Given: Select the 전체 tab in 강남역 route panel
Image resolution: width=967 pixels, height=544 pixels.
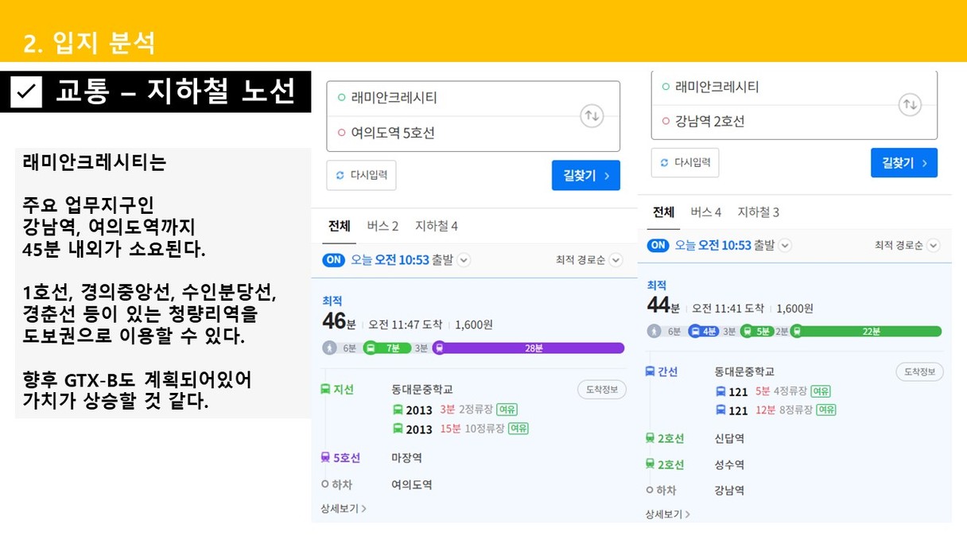Looking at the screenshot, I should coord(664,212).
